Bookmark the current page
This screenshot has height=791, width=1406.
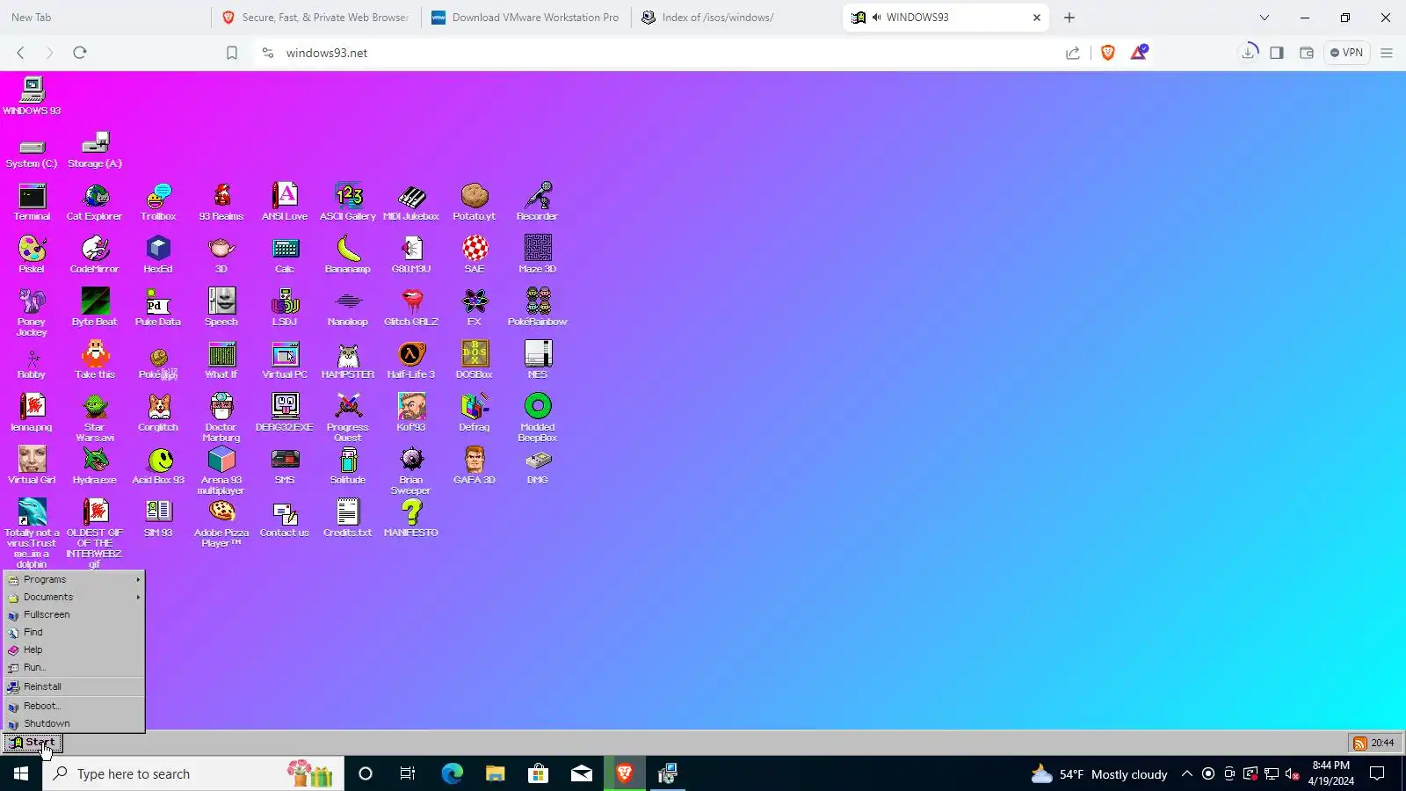click(232, 53)
